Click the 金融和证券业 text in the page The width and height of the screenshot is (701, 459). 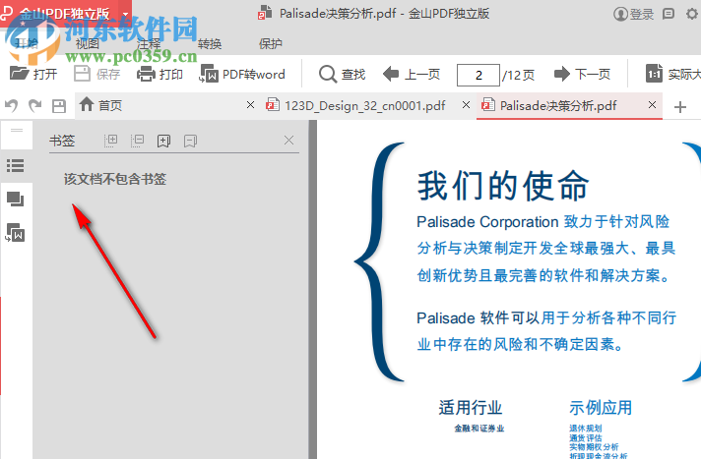[x=479, y=429]
